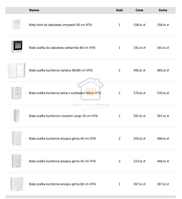182x199 pixels.
Task: Select the corner cabinet 90x90 thumbnail
Action: [x=17, y=71]
